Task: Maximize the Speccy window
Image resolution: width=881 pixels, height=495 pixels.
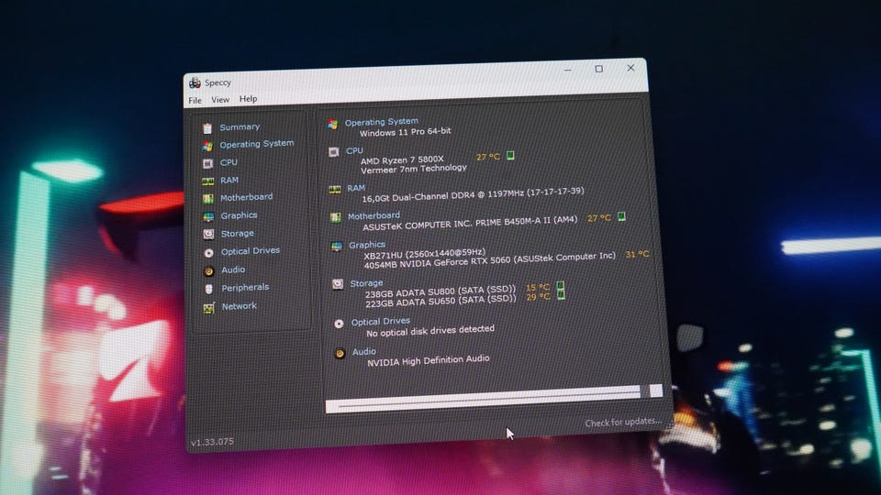Action: [599, 69]
